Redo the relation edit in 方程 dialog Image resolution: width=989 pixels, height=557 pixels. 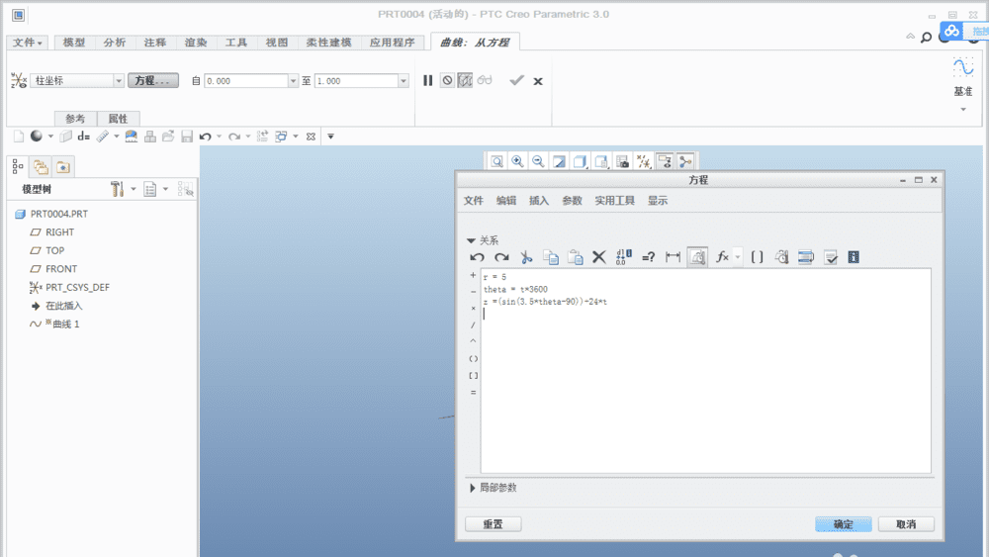tap(501, 257)
